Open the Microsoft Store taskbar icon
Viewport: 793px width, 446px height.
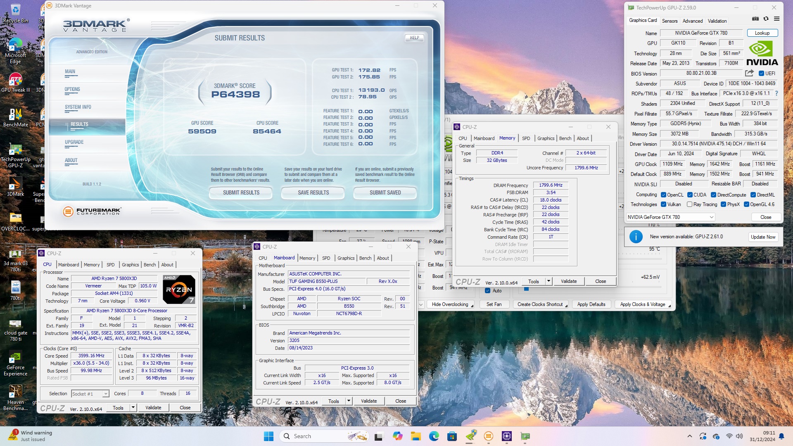[452, 436]
